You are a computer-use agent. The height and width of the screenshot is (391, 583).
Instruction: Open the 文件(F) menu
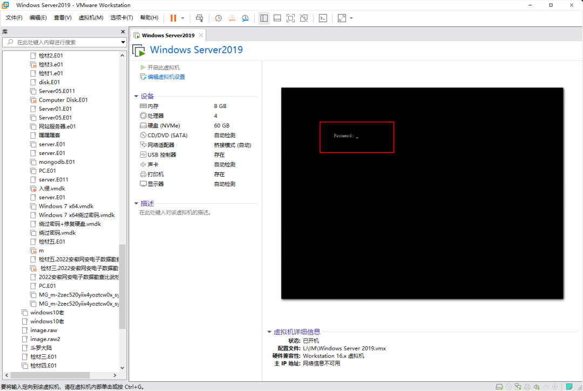tap(13, 18)
